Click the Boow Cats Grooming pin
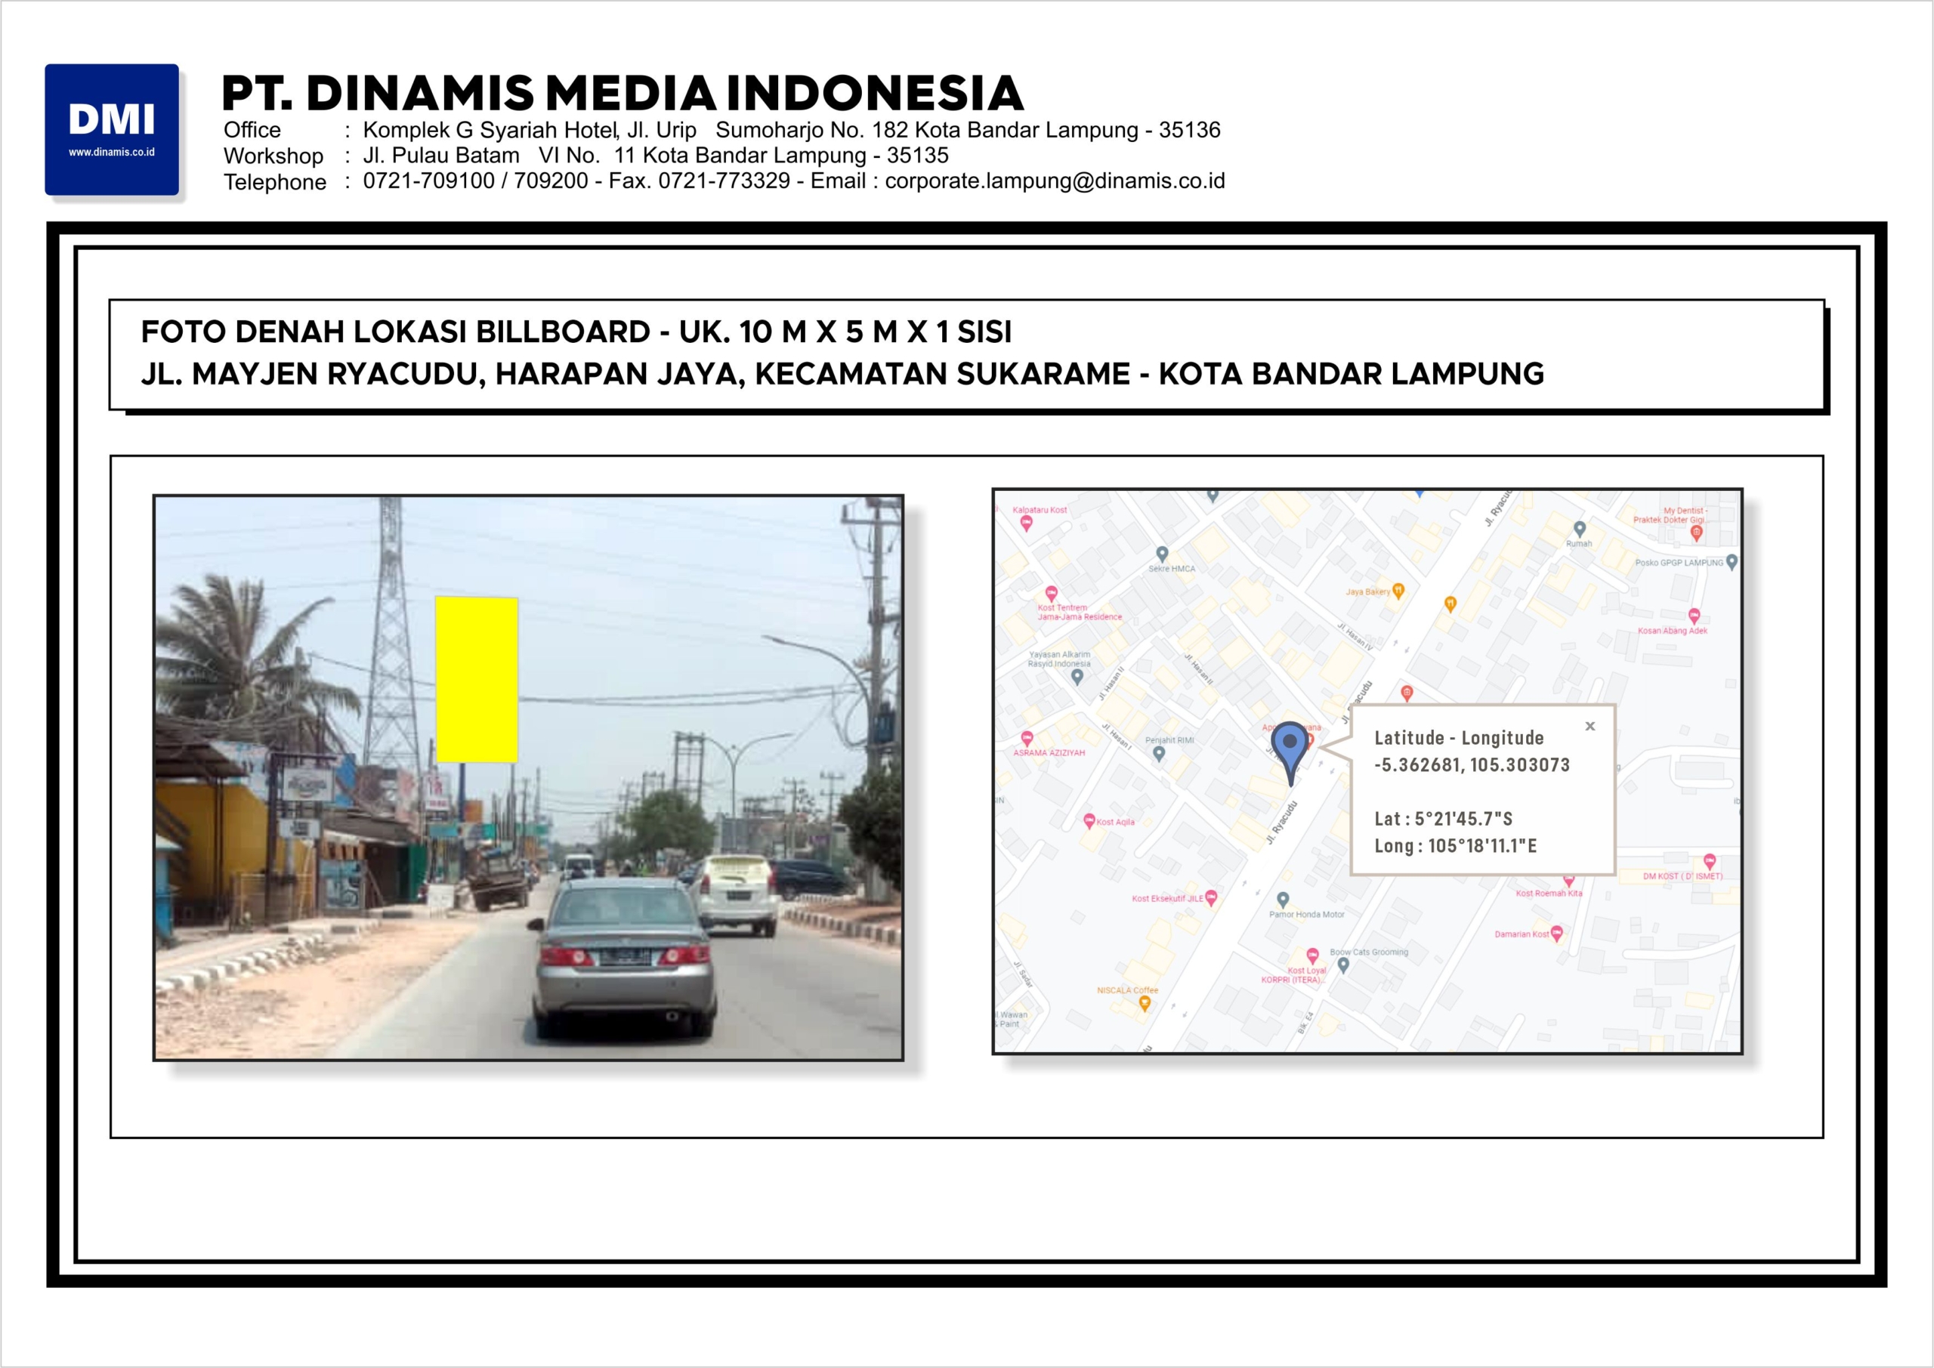 click(1343, 965)
